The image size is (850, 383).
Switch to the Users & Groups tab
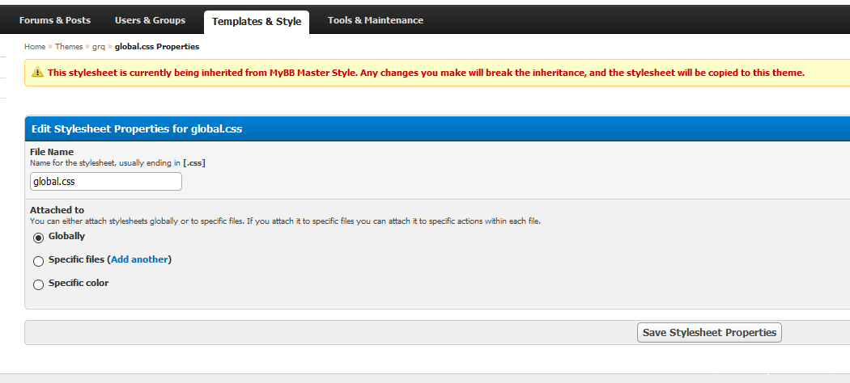point(150,20)
